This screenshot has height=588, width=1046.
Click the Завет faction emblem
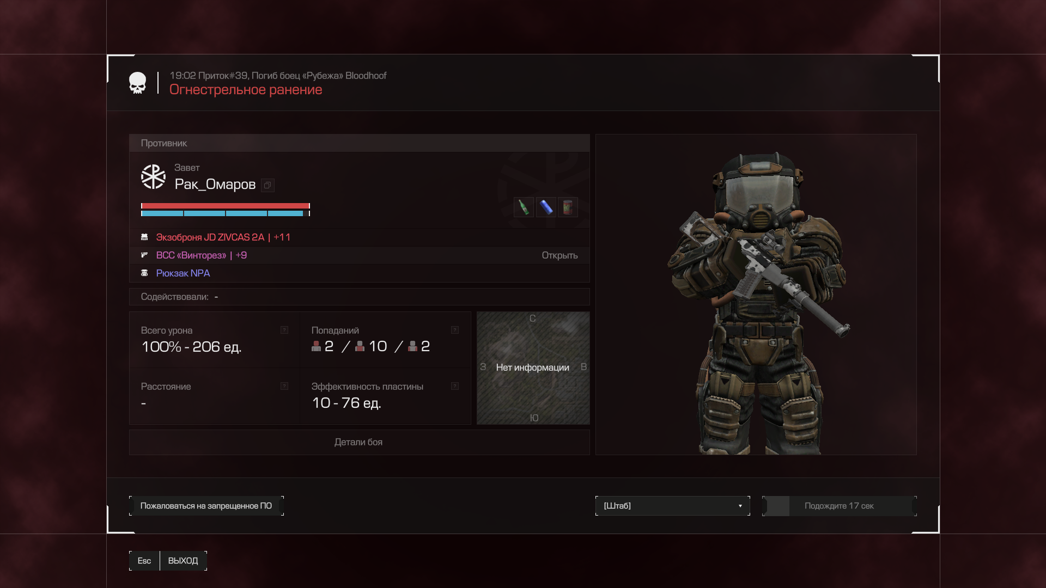pyautogui.click(x=153, y=177)
